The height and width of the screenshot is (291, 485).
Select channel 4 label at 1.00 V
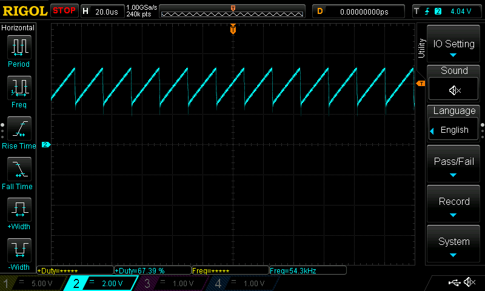point(244,283)
